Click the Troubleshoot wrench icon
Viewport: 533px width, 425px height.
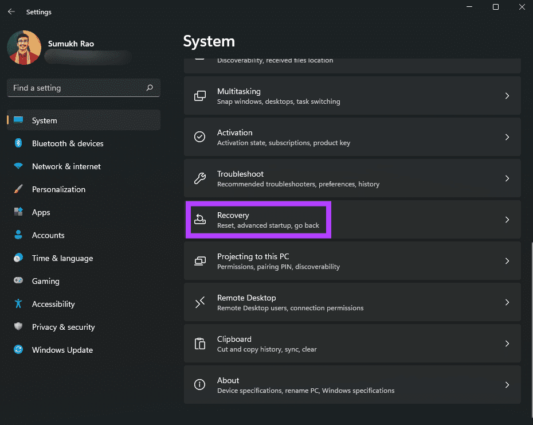[200, 178]
